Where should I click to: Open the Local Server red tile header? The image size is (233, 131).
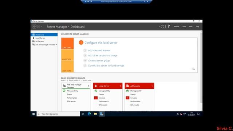[x=108, y=86]
